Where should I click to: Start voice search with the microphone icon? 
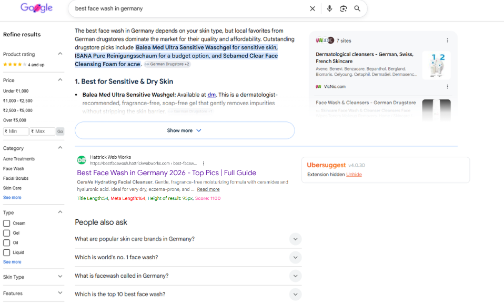329,8
